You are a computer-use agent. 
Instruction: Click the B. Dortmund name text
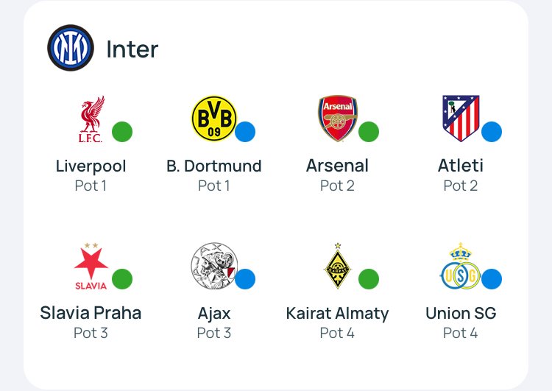click(x=214, y=166)
